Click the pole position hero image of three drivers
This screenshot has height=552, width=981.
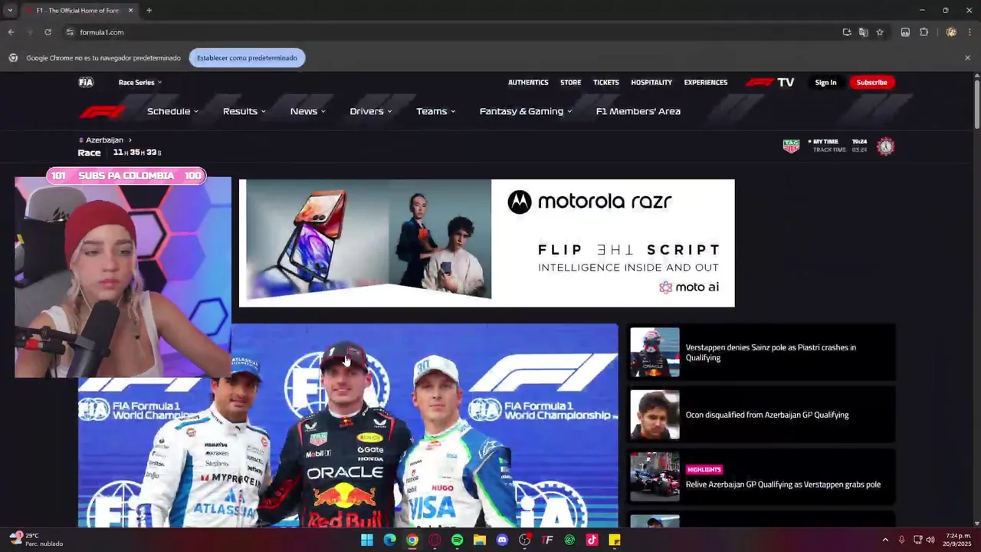point(348,426)
